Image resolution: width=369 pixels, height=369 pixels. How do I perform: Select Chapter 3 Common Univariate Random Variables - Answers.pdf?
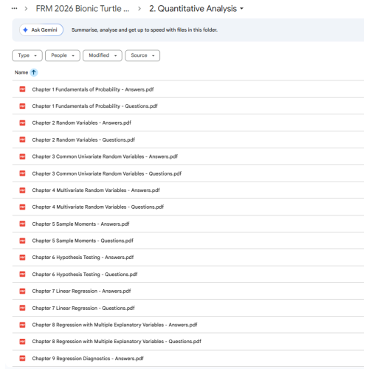tap(188, 156)
